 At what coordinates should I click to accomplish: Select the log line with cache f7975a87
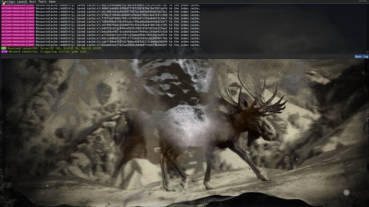(x=101, y=18)
